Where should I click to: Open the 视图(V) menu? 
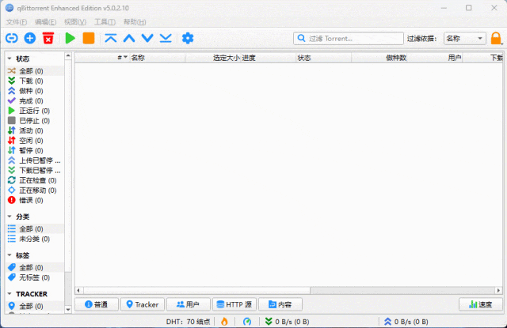pyautogui.click(x=75, y=22)
